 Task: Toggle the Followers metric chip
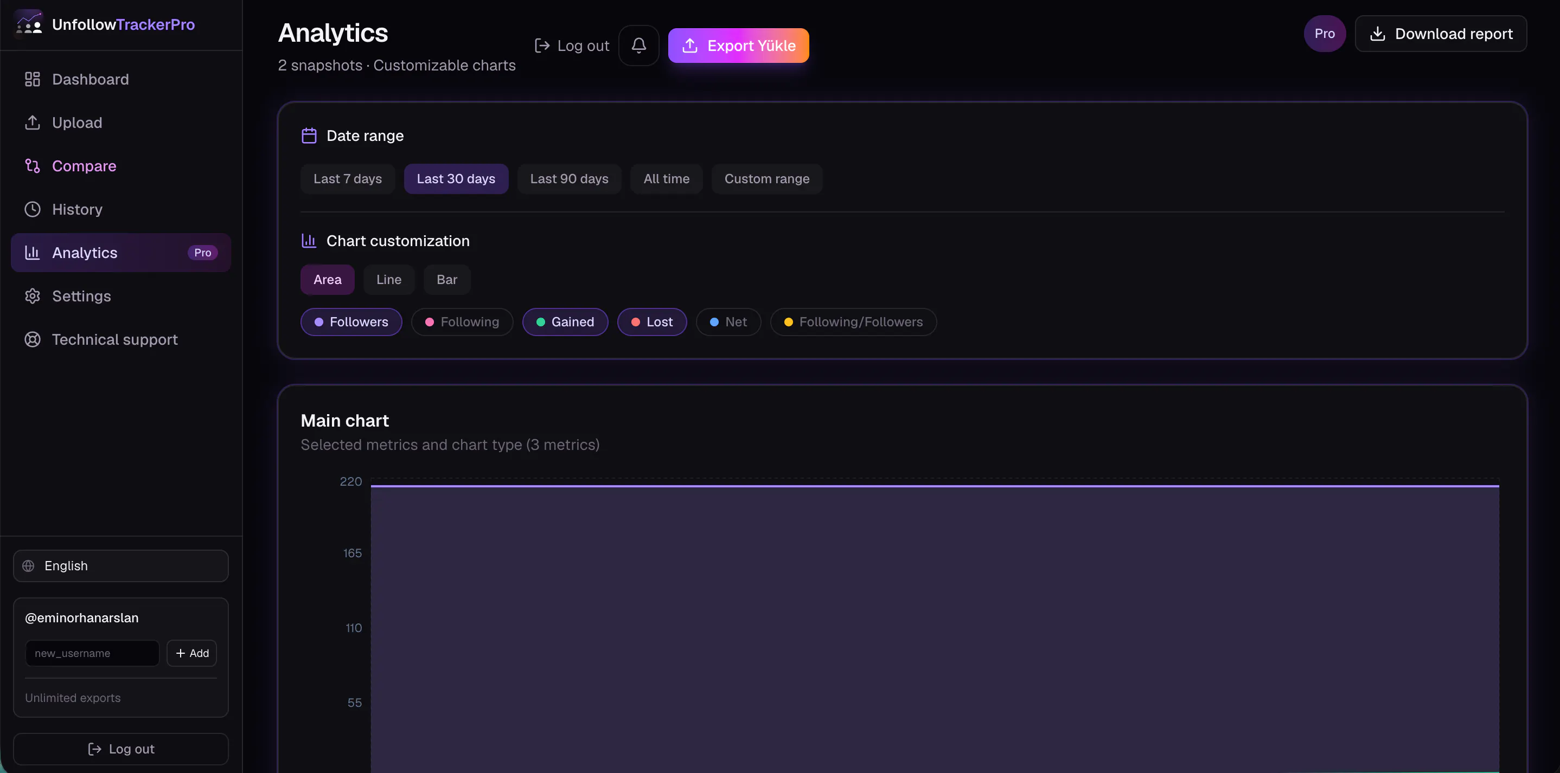[351, 322]
